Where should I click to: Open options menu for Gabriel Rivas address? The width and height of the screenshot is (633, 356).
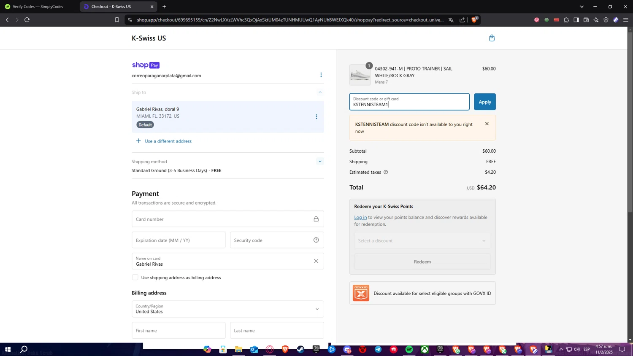tap(316, 117)
